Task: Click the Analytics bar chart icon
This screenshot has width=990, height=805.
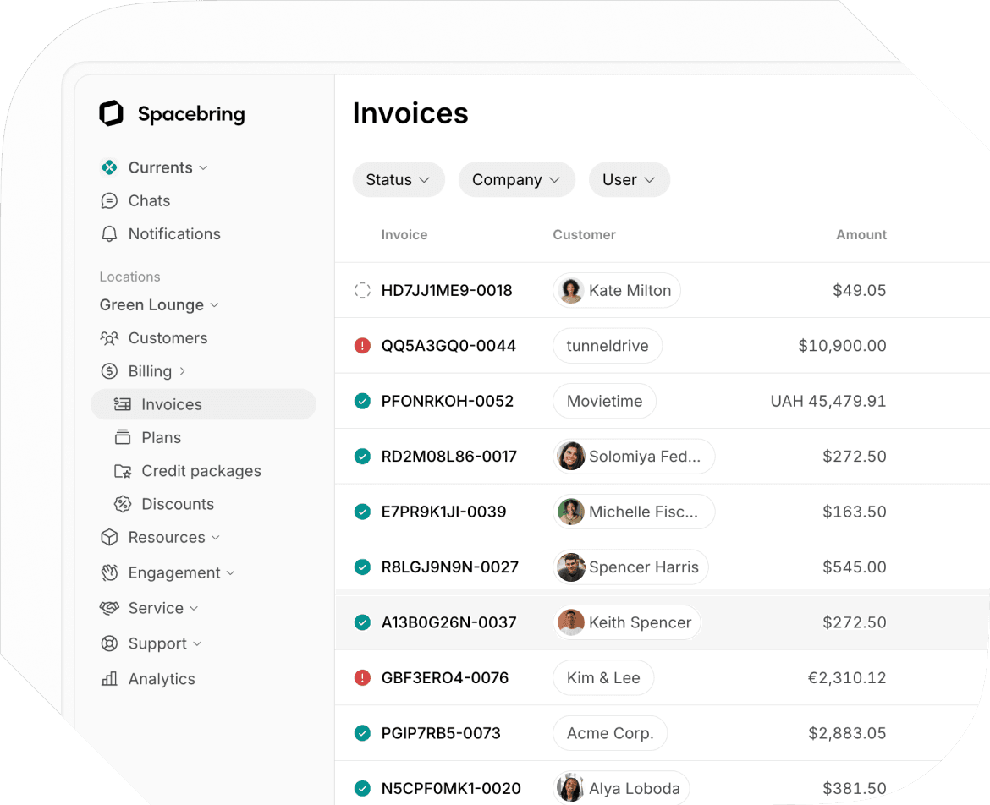Action: point(109,679)
